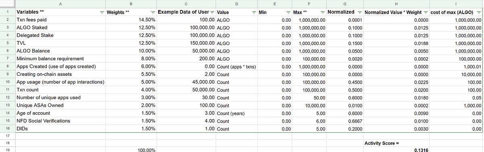484x152 pixels.
Task: Click the 'Txn fees paid' cell
Action: click(60, 20)
